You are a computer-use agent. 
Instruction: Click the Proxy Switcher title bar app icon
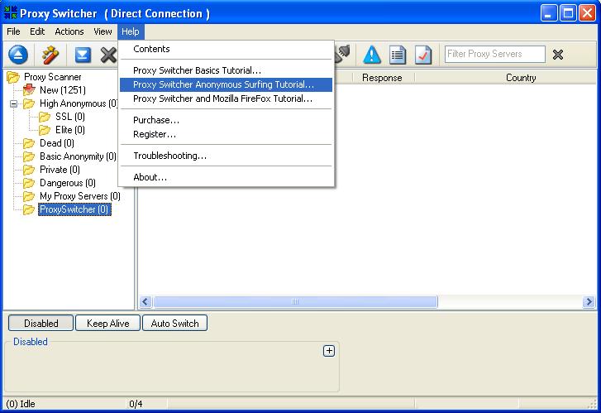coord(11,12)
